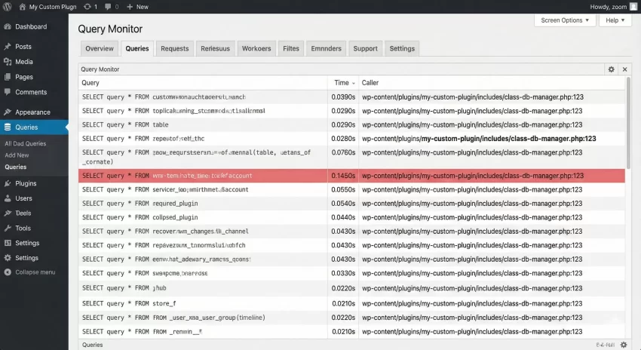Open comments bubble in admin bar
Image resolution: width=641 pixels, height=350 pixels.
pos(112,7)
